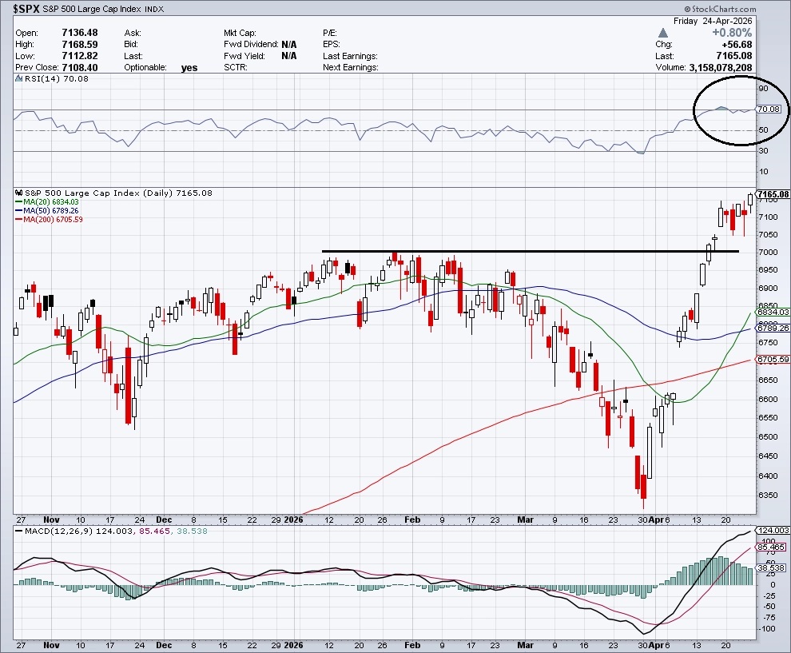Click the 'RSI(14) 70.08' indicator label
Image resolution: width=791 pixels, height=653 pixels.
[x=57, y=78]
